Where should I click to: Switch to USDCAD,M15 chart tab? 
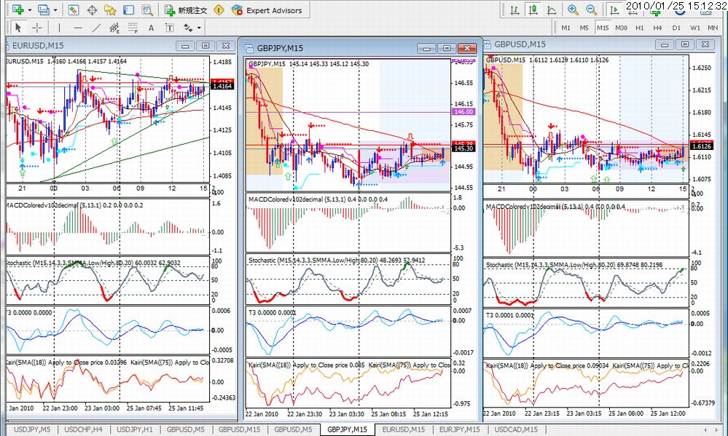tap(516, 429)
